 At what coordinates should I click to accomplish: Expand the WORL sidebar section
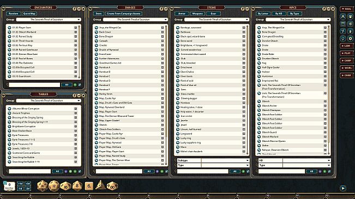tap(347, 68)
